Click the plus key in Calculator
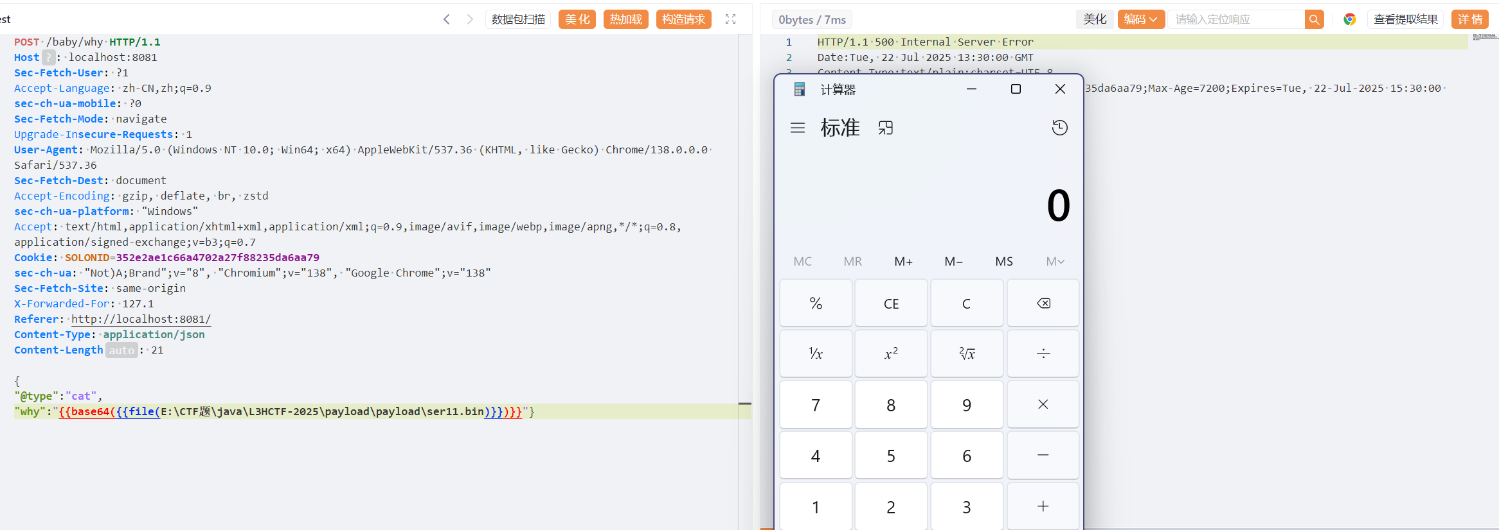Screen dimensions: 1499x530 1043,506
